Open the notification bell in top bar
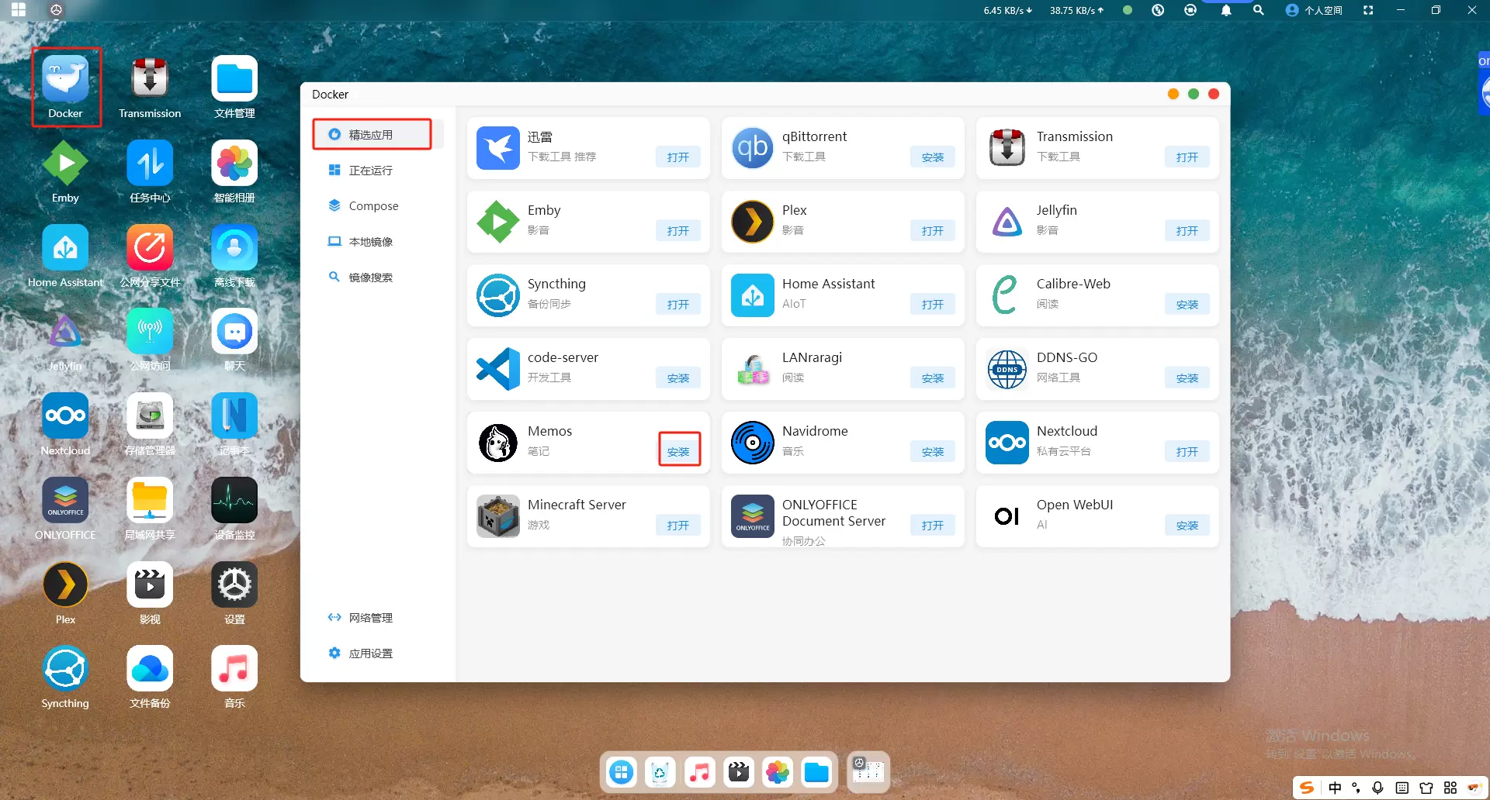 pos(1226,11)
